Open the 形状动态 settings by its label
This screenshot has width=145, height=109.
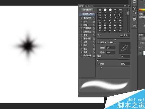point(87,18)
